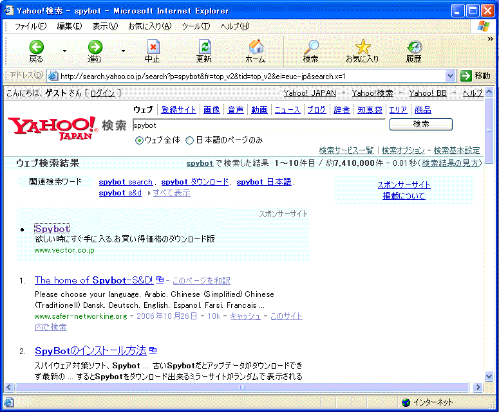Open The home of Spybot-S&D! result

[x=94, y=280]
